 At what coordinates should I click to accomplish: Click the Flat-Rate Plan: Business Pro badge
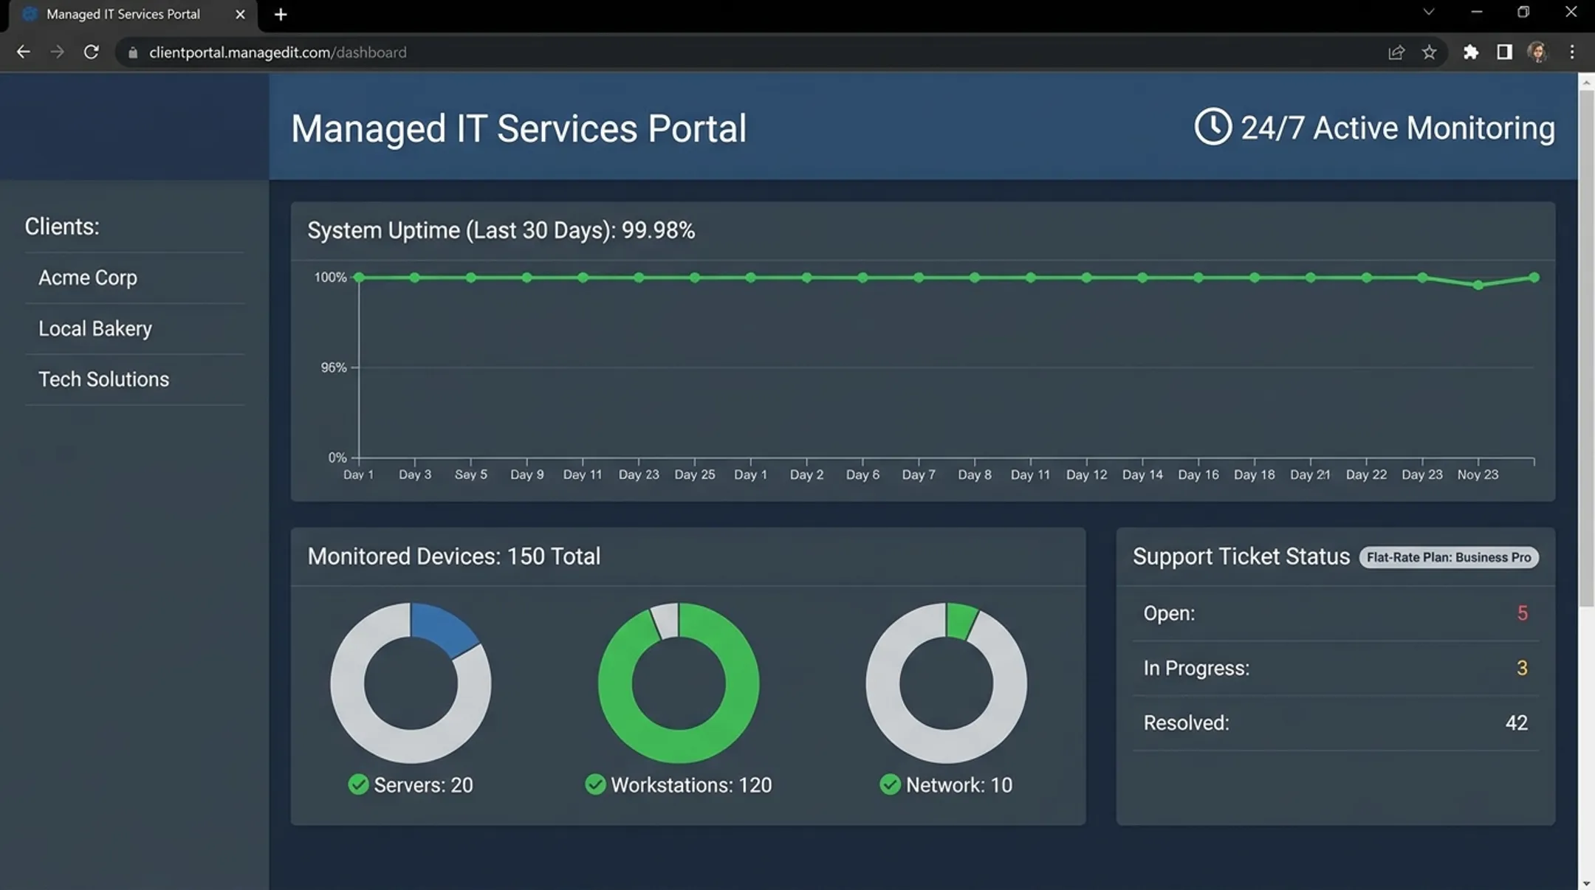1449,557
